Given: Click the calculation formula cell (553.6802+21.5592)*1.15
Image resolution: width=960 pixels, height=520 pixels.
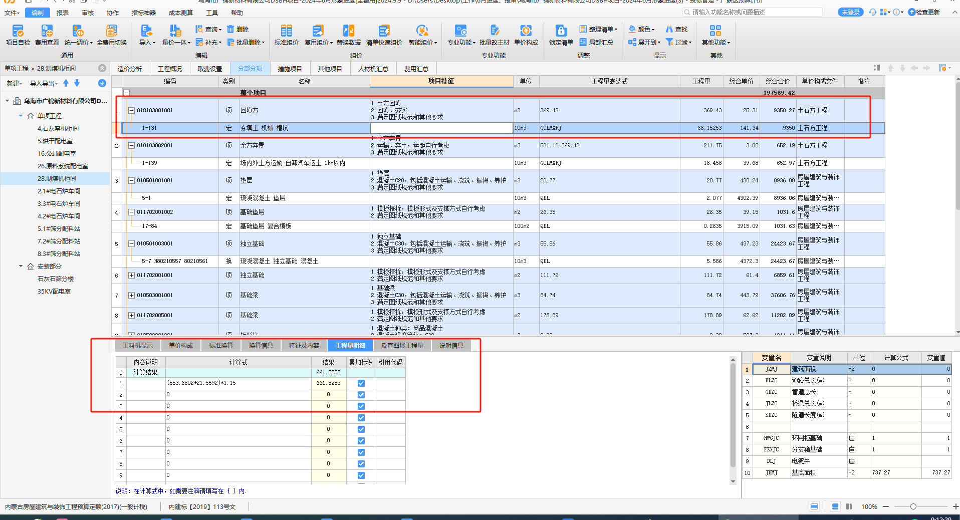Looking at the screenshot, I should [x=238, y=383].
